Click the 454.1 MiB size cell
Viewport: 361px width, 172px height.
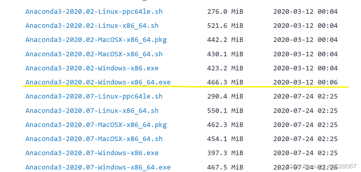(x=225, y=139)
